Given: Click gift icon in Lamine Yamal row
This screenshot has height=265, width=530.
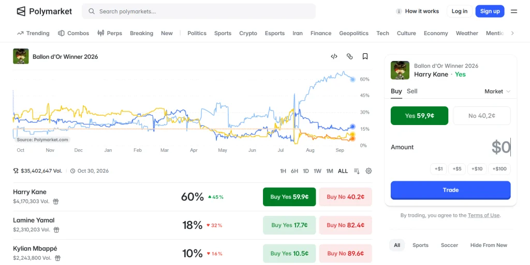Looking at the screenshot, I should pos(56,230).
